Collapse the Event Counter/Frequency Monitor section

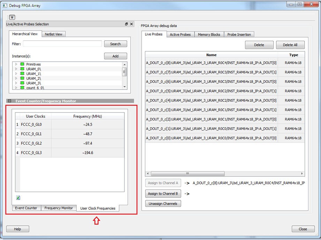tap(9, 101)
